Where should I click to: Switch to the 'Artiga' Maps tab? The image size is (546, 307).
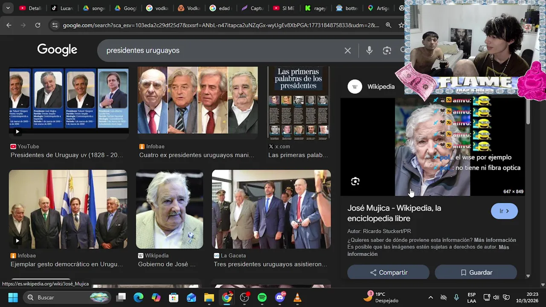[378, 8]
